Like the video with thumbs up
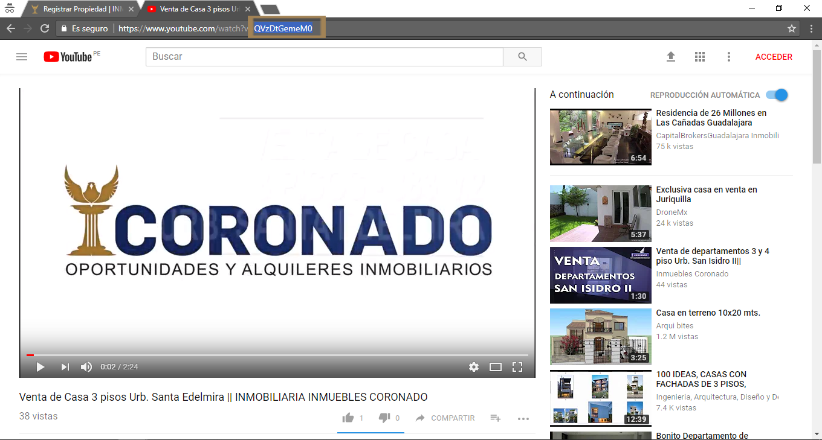 pyautogui.click(x=348, y=418)
